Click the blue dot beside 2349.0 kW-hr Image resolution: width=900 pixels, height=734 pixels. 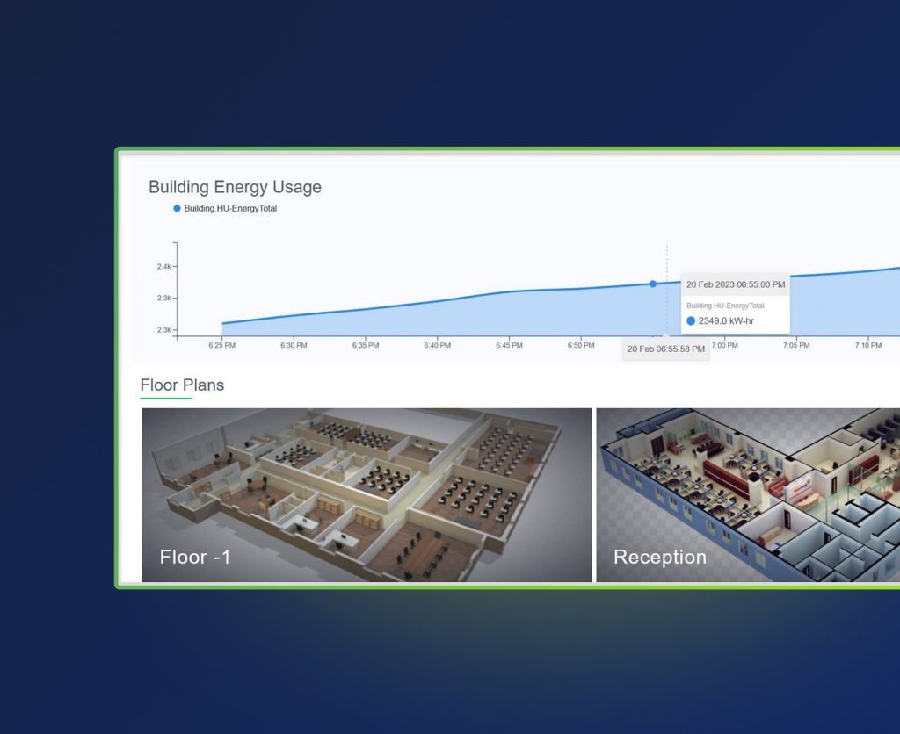coord(691,321)
